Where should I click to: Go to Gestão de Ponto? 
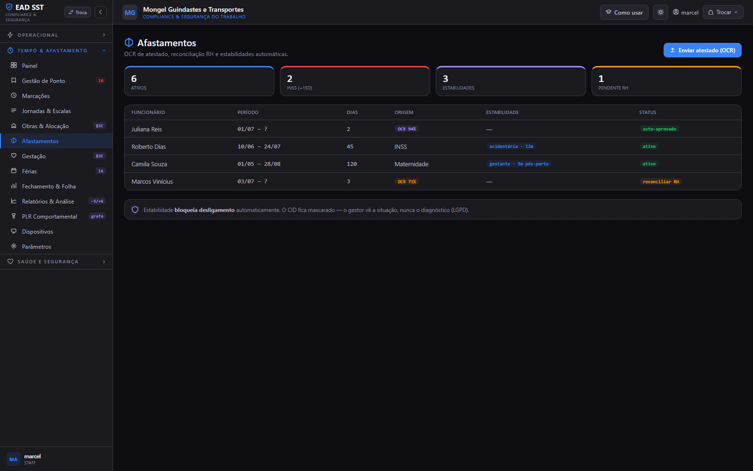(x=56, y=81)
